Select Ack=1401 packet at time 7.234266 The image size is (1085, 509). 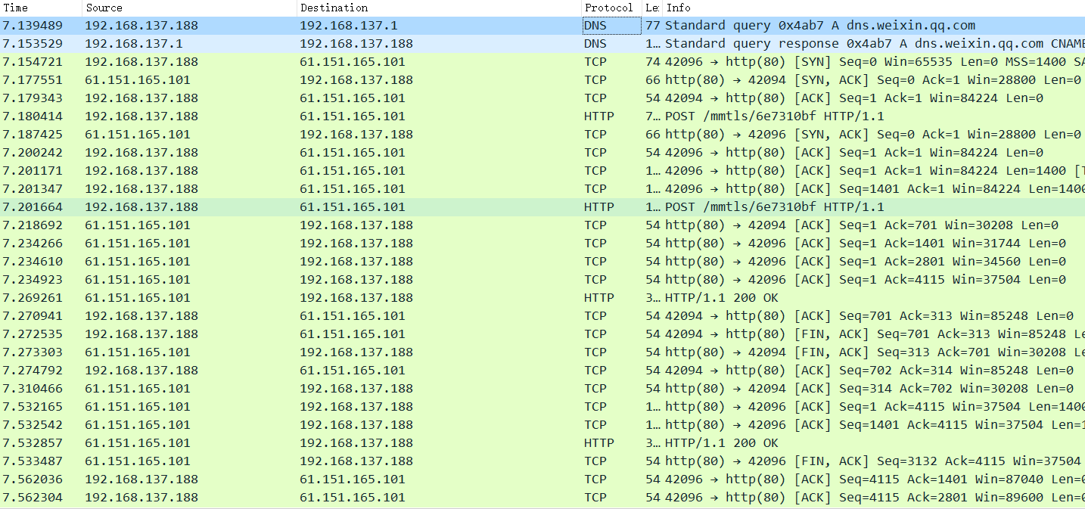tap(542, 244)
